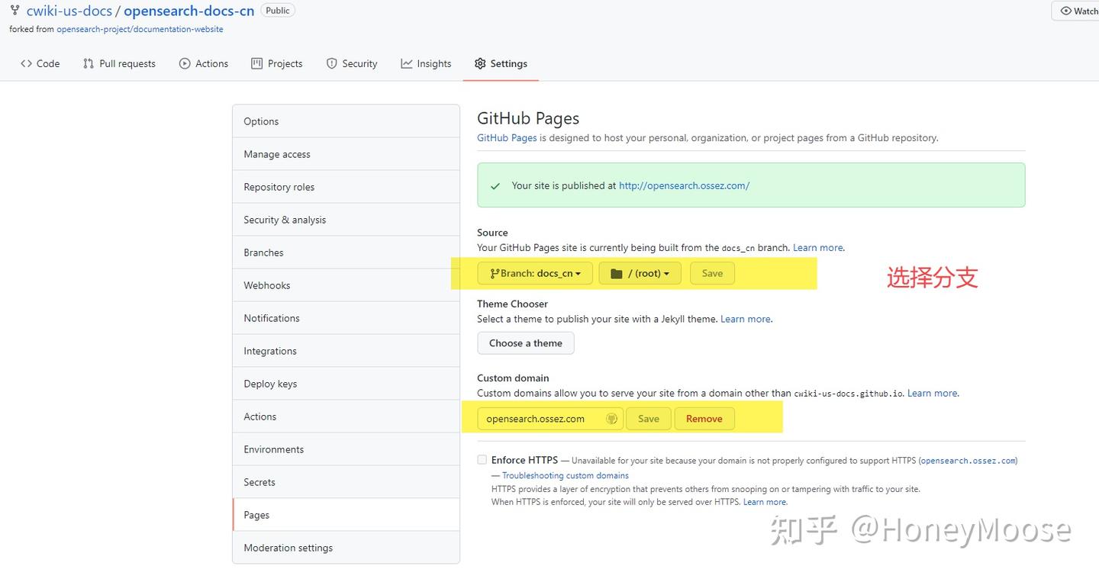Select Environments in the sidebar
Viewport: 1099px width, 579px height.
coord(346,449)
